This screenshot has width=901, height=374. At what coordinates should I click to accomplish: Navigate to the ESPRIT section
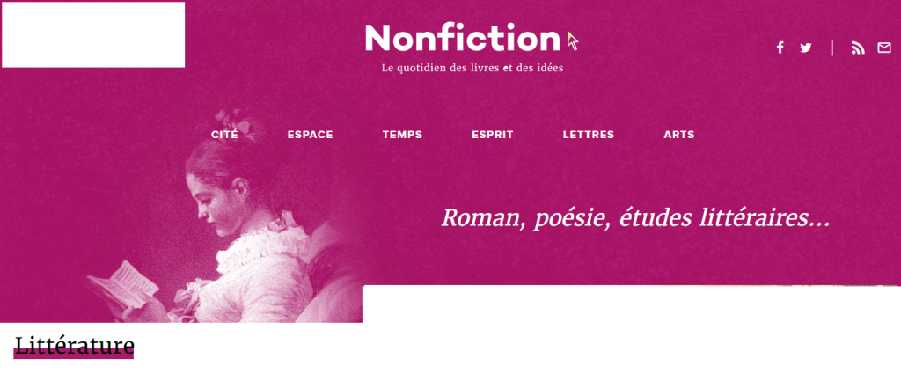pyautogui.click(x=492, y=135)
